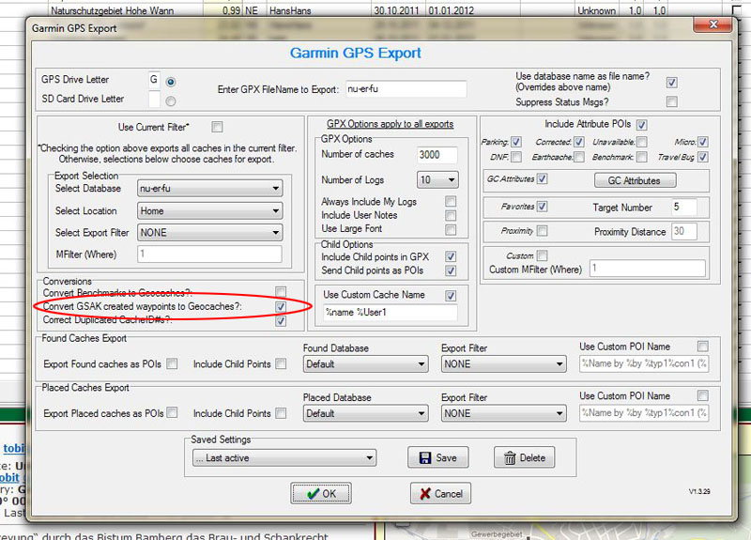Open the Found Caches Export Filter dropdown
The image size is (751, 540).
503,364
